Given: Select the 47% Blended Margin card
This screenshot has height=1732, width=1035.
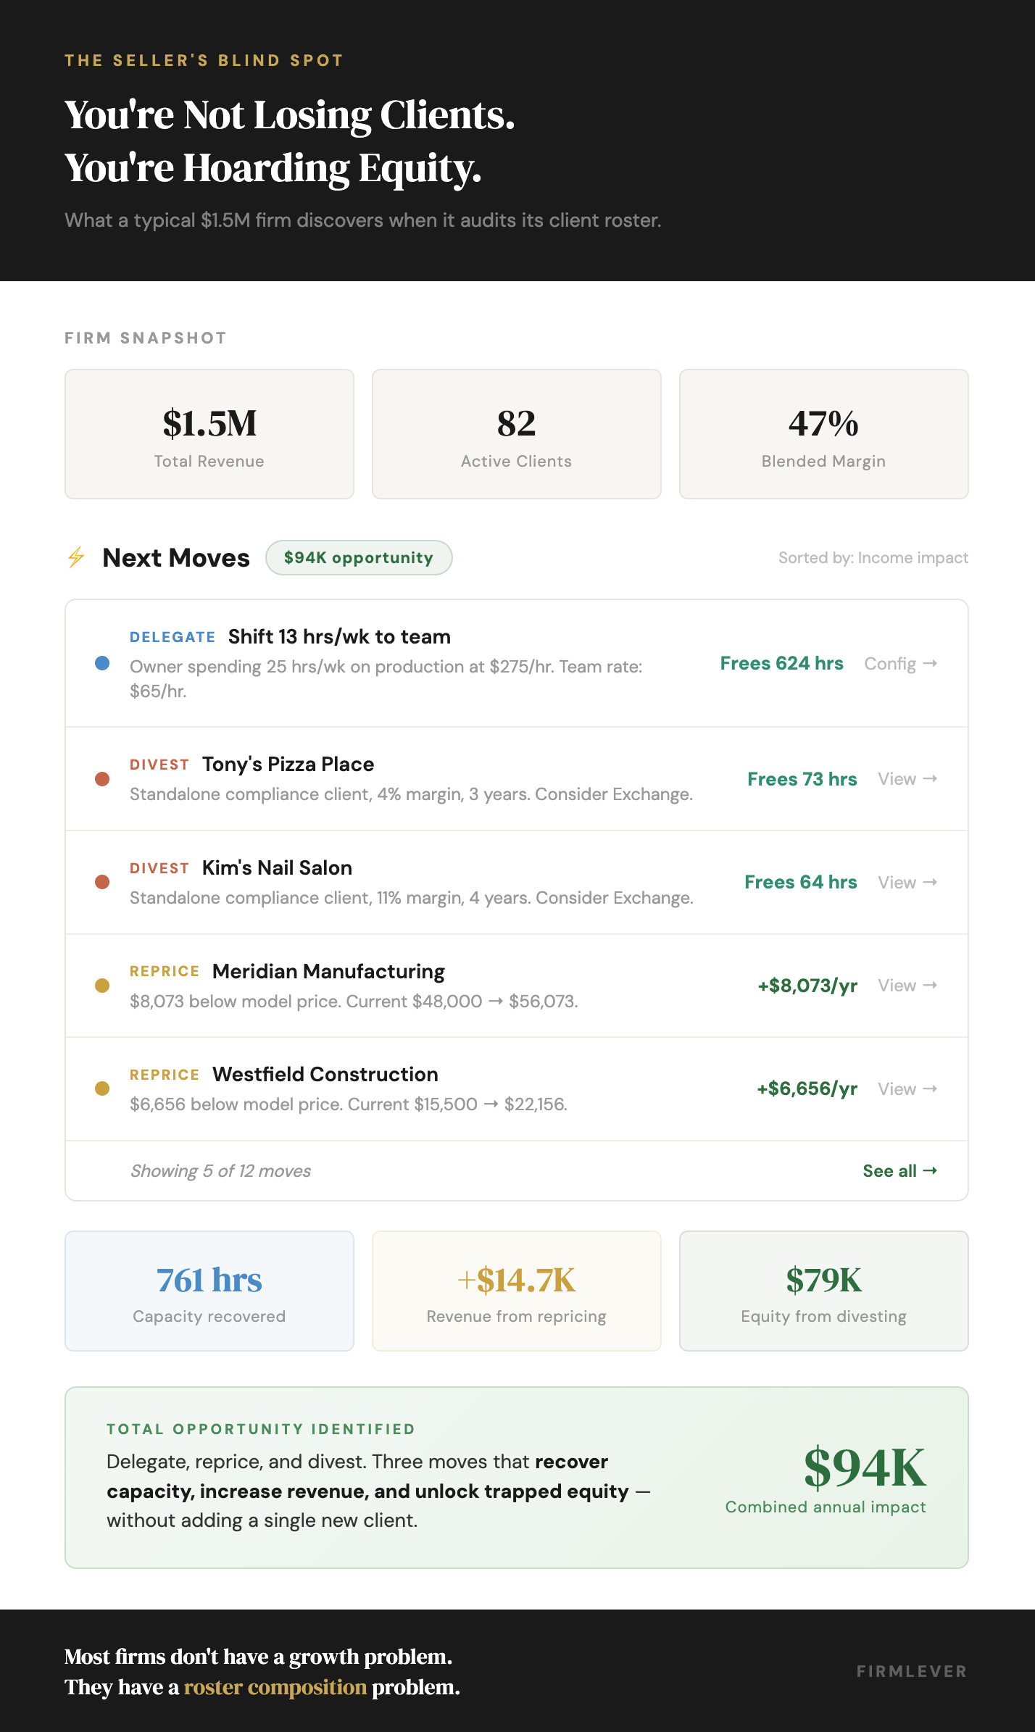Looking at the screenshot, I should (823, 434).
